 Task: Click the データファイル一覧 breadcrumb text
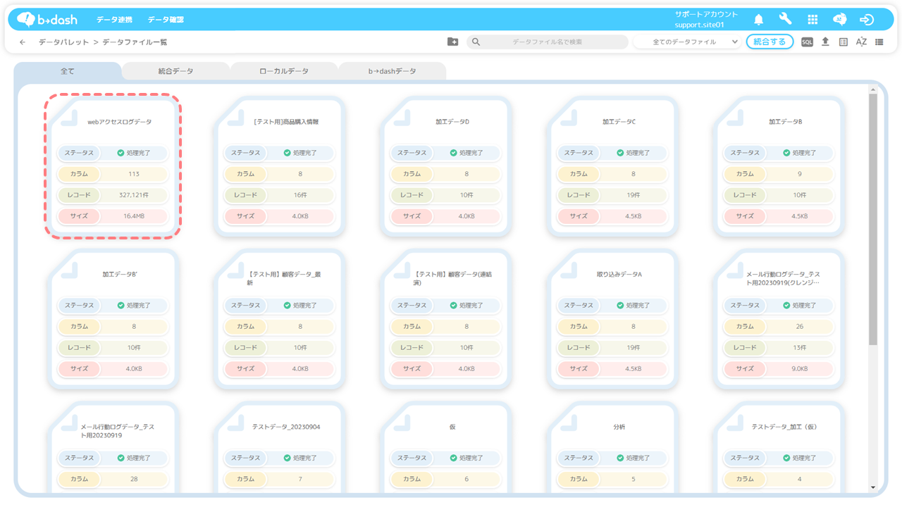[x=135, y=42]
